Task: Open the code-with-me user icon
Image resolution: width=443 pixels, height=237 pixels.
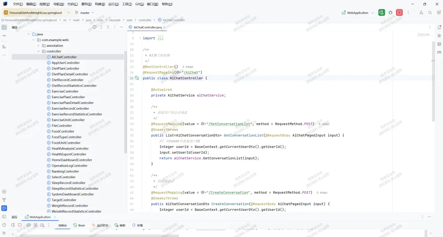Action: (x=421, y=13)
